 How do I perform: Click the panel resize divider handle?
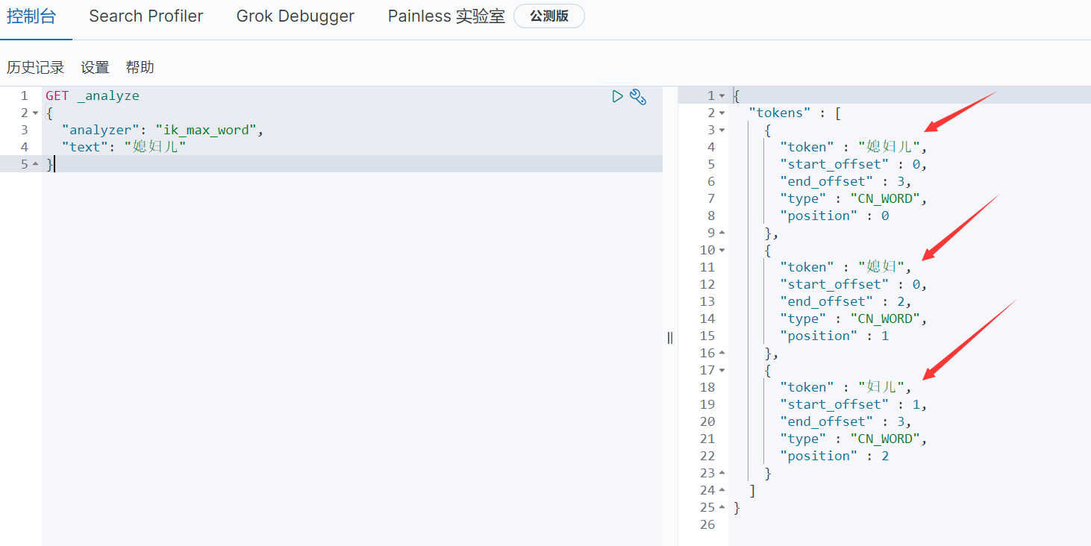670,338
